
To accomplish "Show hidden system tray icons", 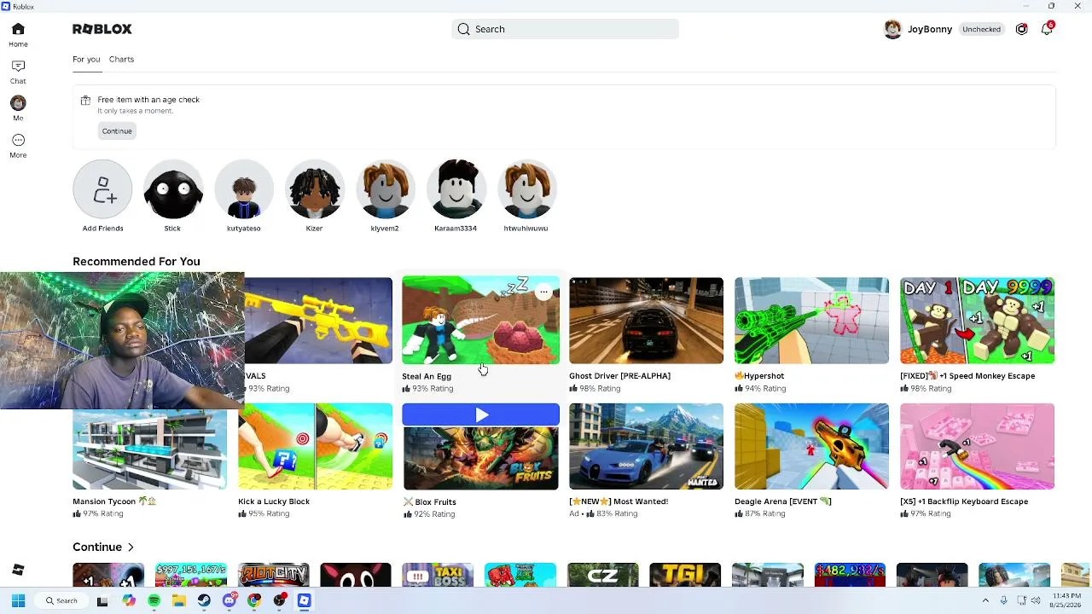I will point(985,600).
